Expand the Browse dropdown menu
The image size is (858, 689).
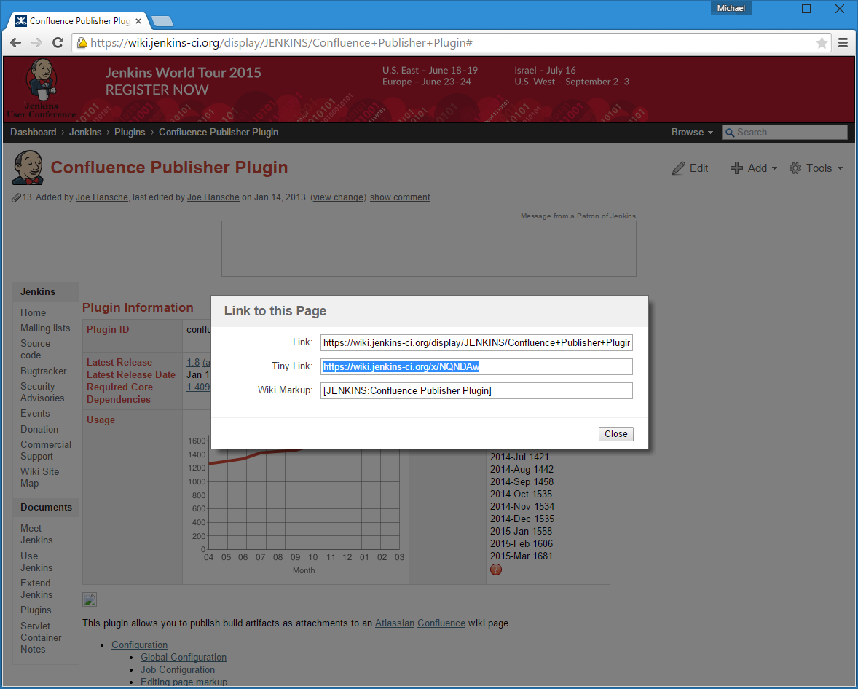click(692, 133)
